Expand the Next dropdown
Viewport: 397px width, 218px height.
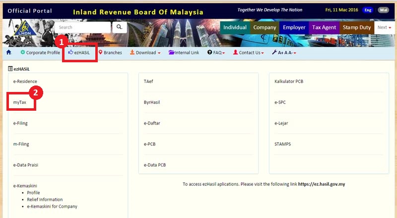pyautogui.click(x=384, y=27)
